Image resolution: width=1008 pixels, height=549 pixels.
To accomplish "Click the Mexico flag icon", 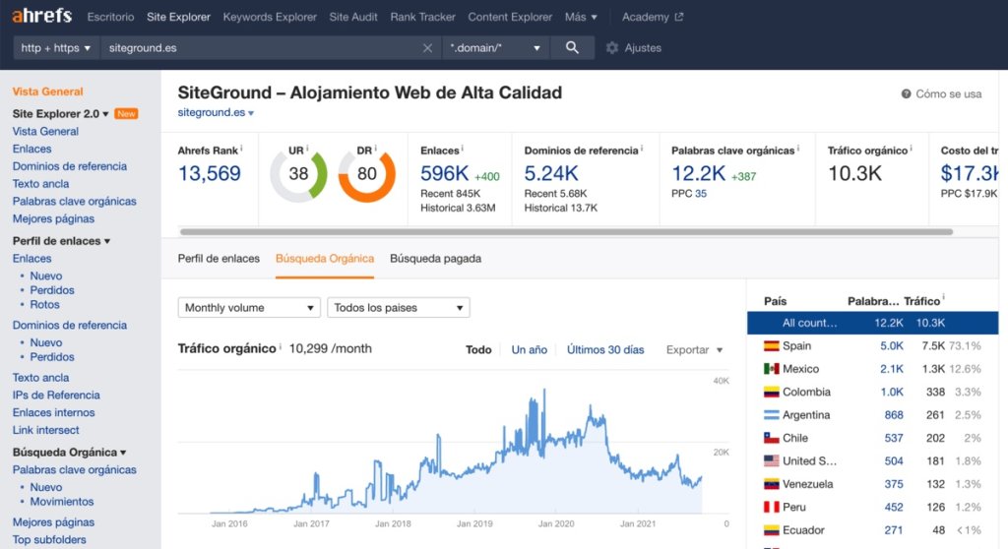I will [772, 369].
